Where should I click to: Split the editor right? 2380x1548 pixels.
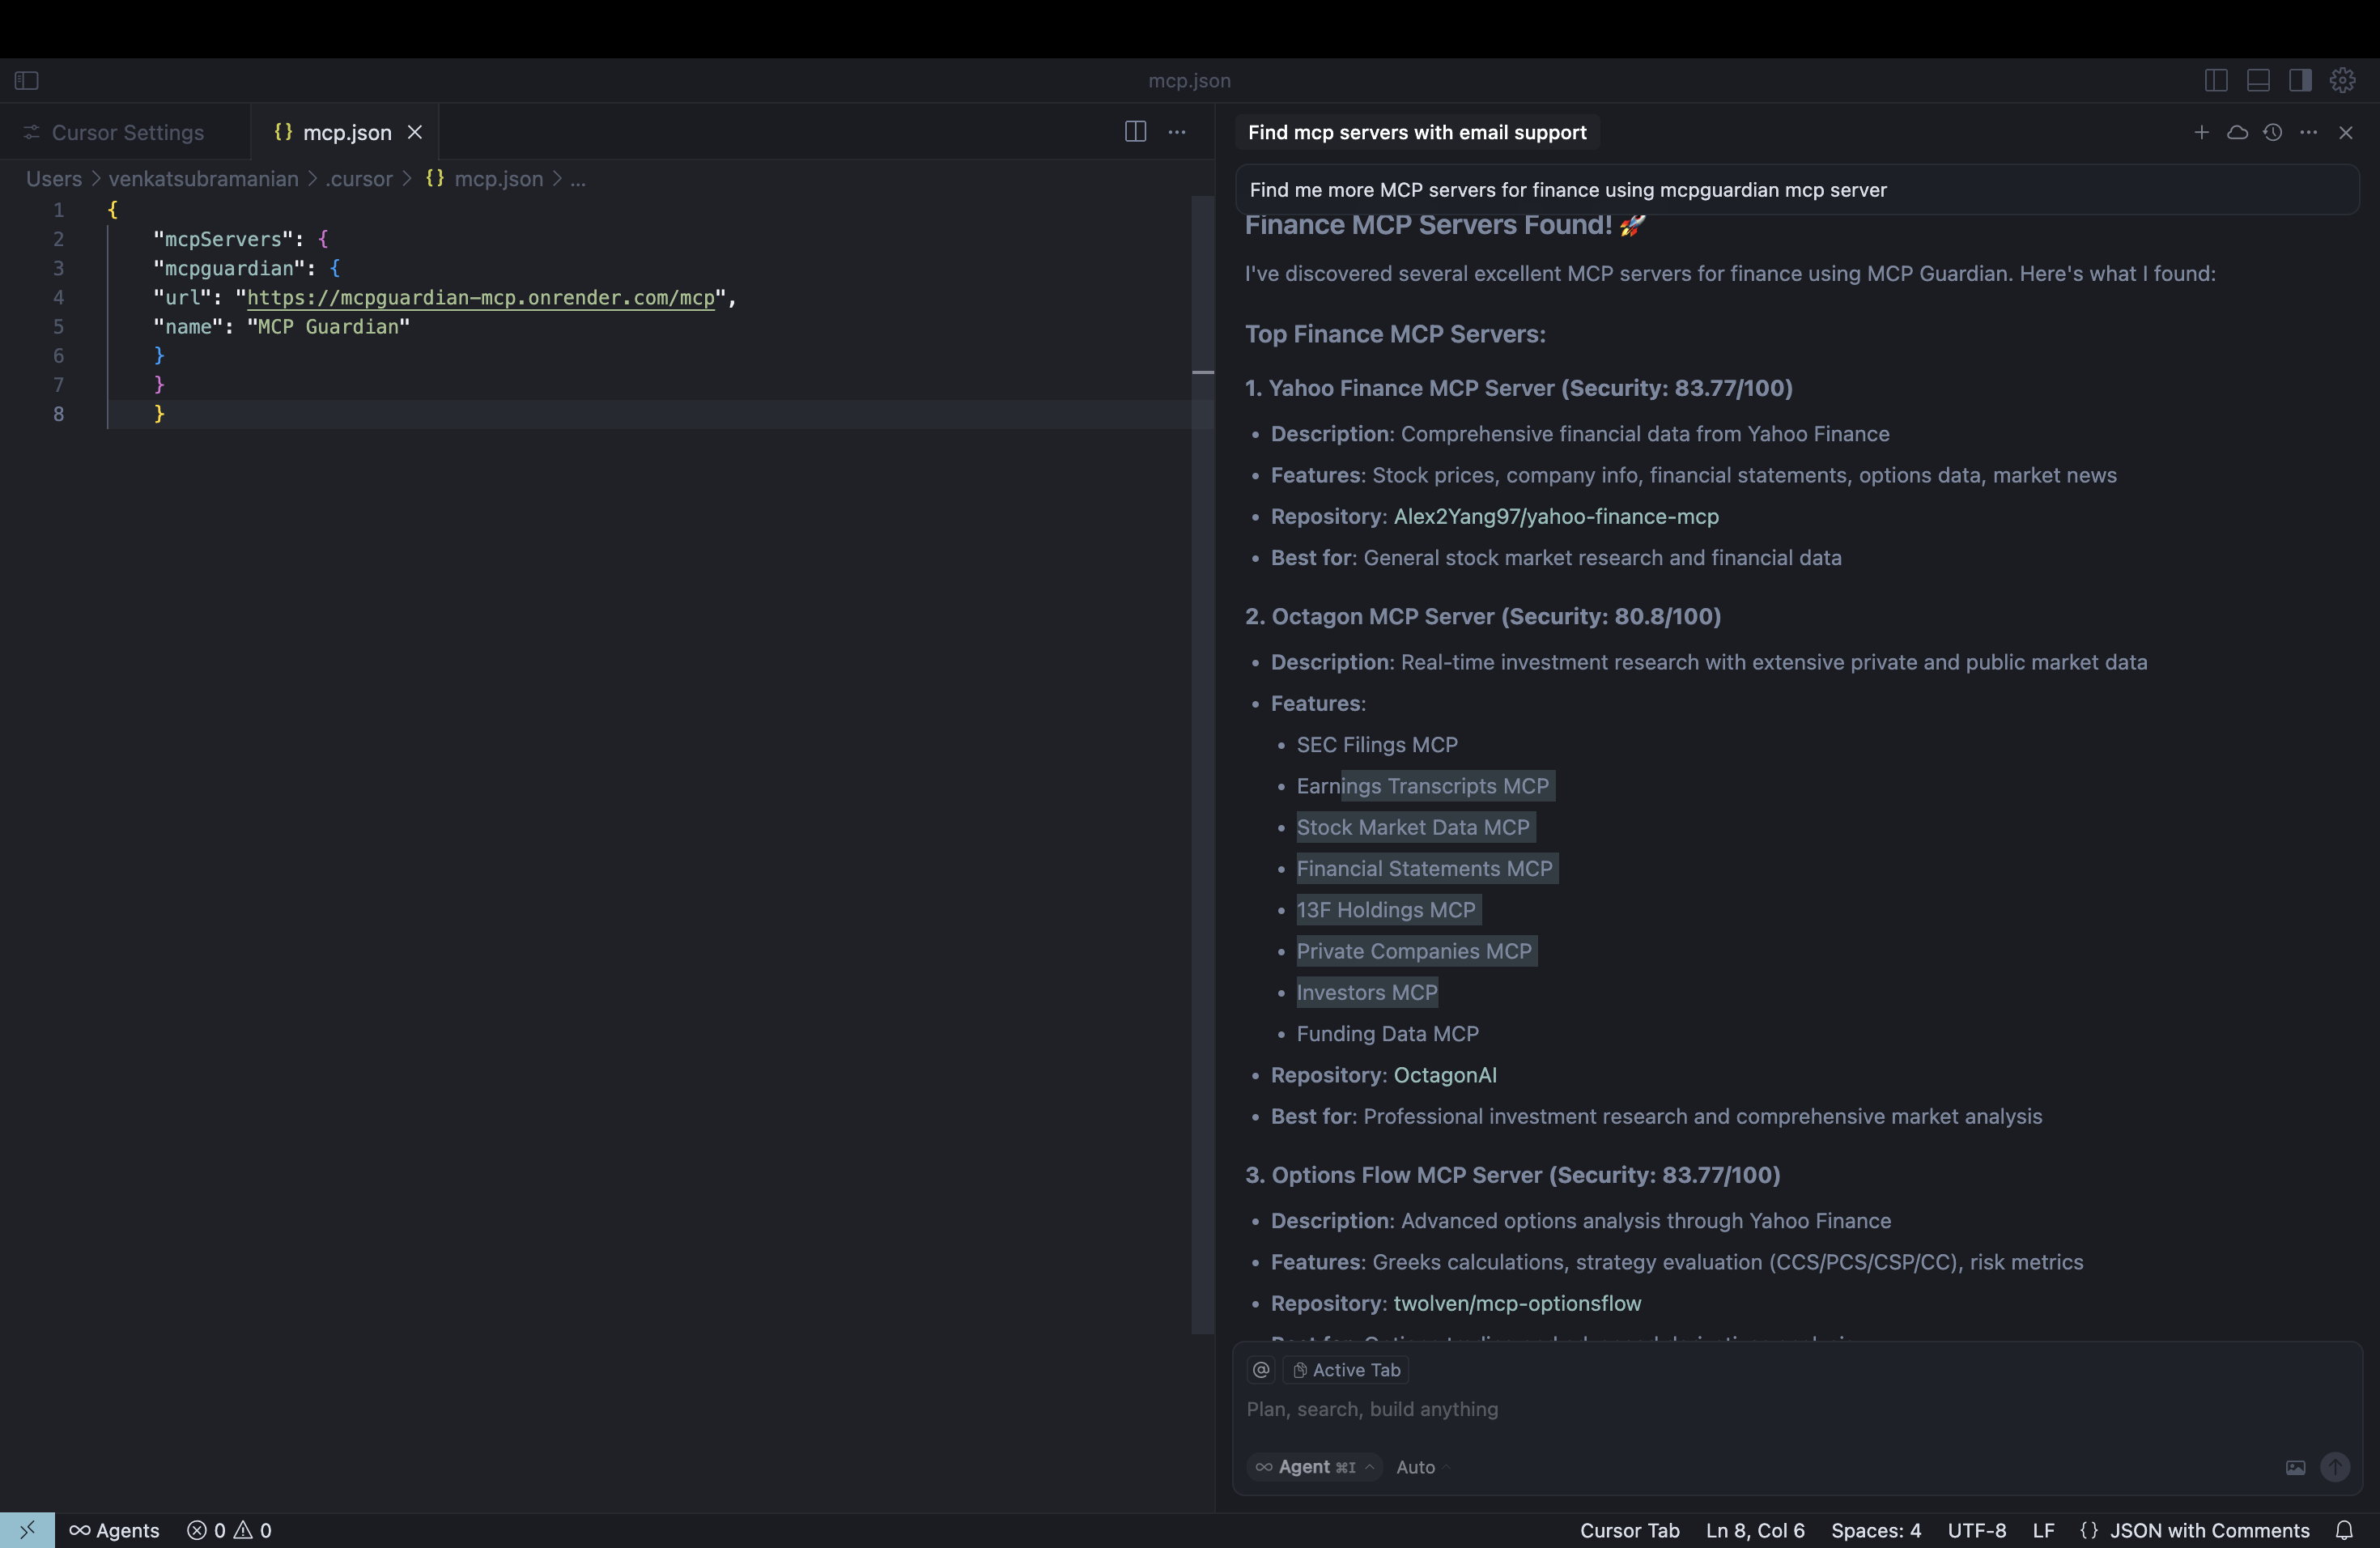pyautogui.click(x=1135, y=132)
